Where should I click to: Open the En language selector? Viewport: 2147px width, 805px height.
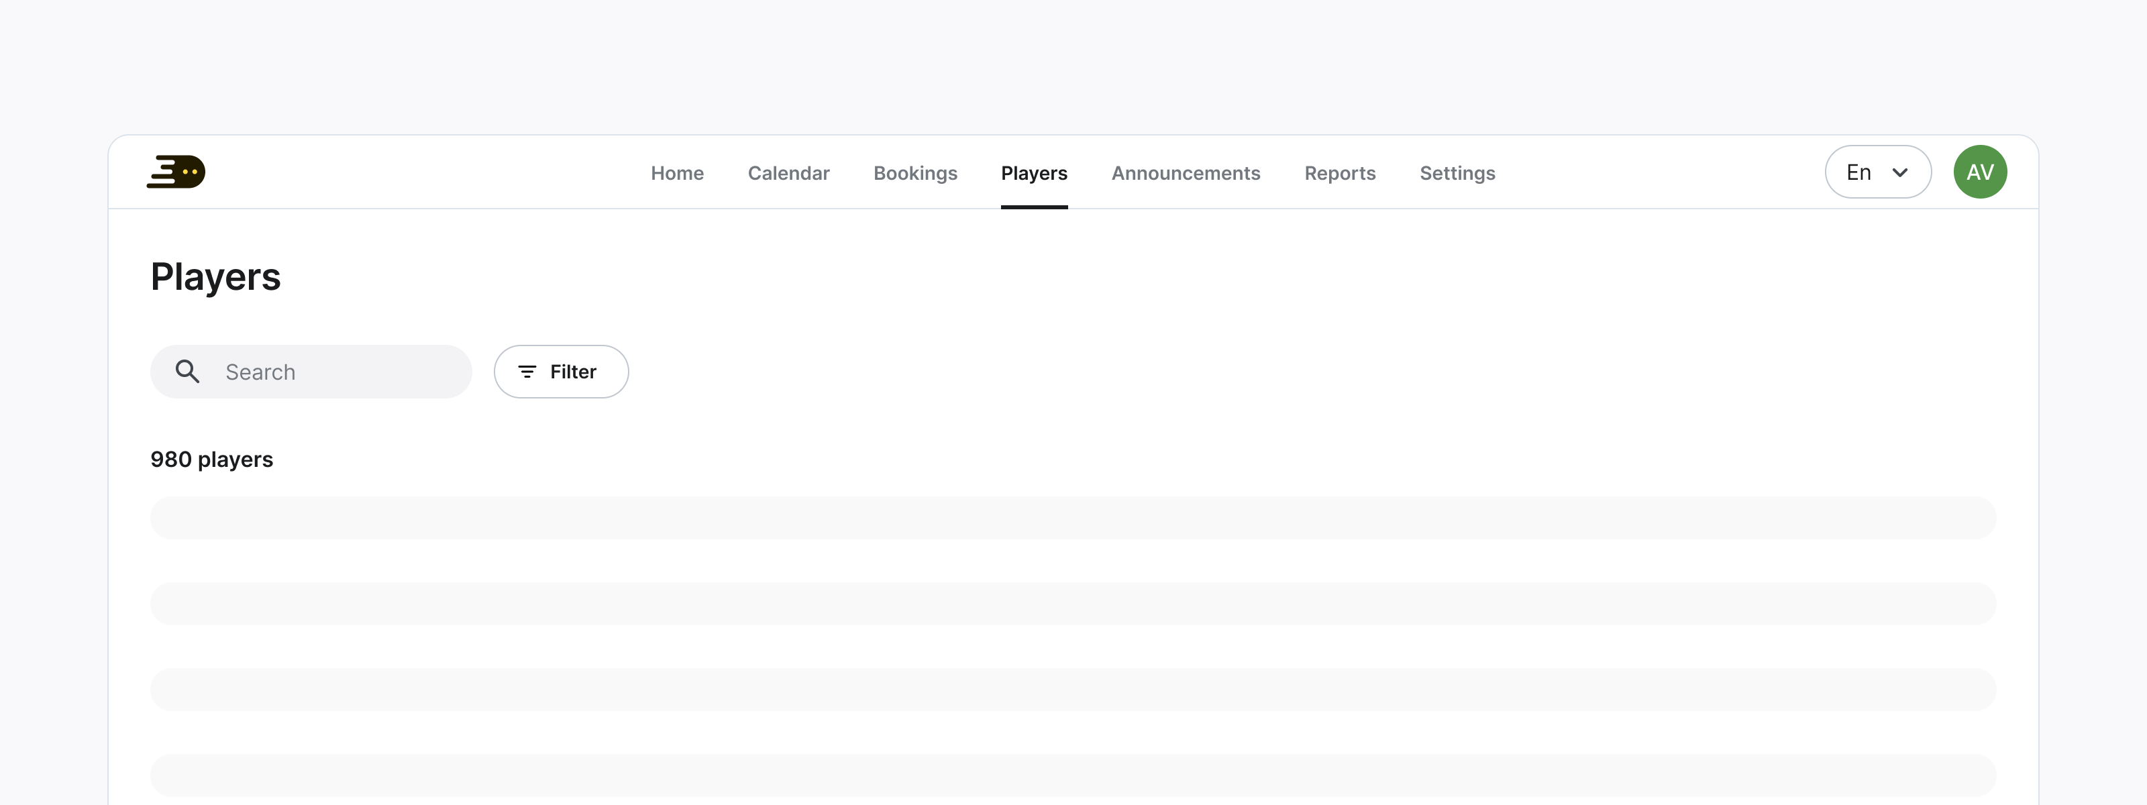[1859, 172]
